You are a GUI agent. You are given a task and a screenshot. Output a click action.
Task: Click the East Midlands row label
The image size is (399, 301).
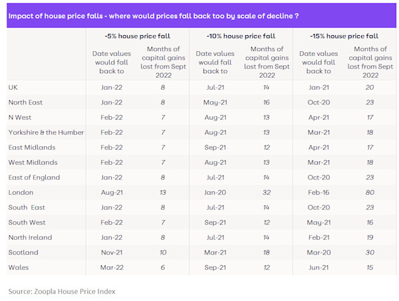coord(32,148)
